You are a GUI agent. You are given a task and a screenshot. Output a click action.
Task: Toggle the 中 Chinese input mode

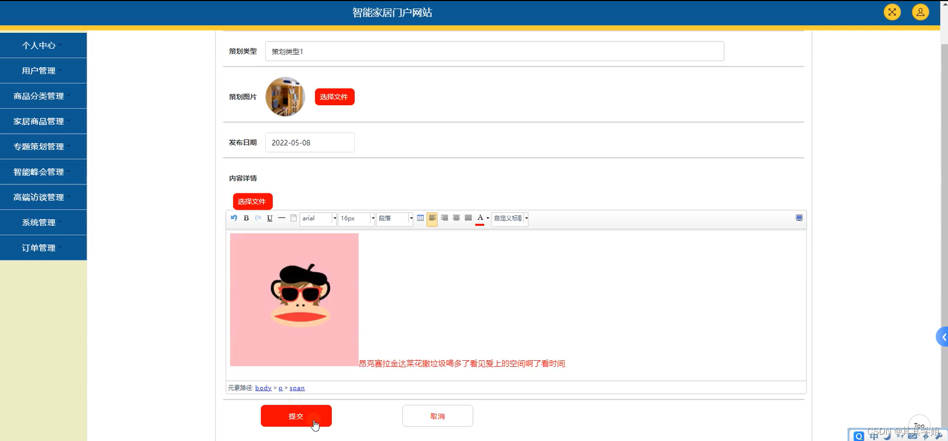874,436
